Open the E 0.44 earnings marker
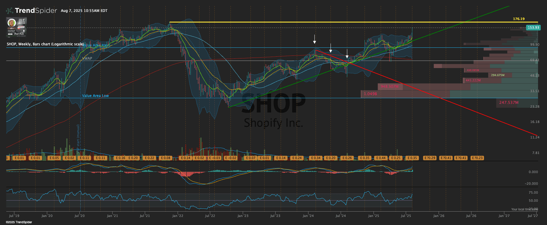This screenshot has width=547, height=225. click(381, 158)
